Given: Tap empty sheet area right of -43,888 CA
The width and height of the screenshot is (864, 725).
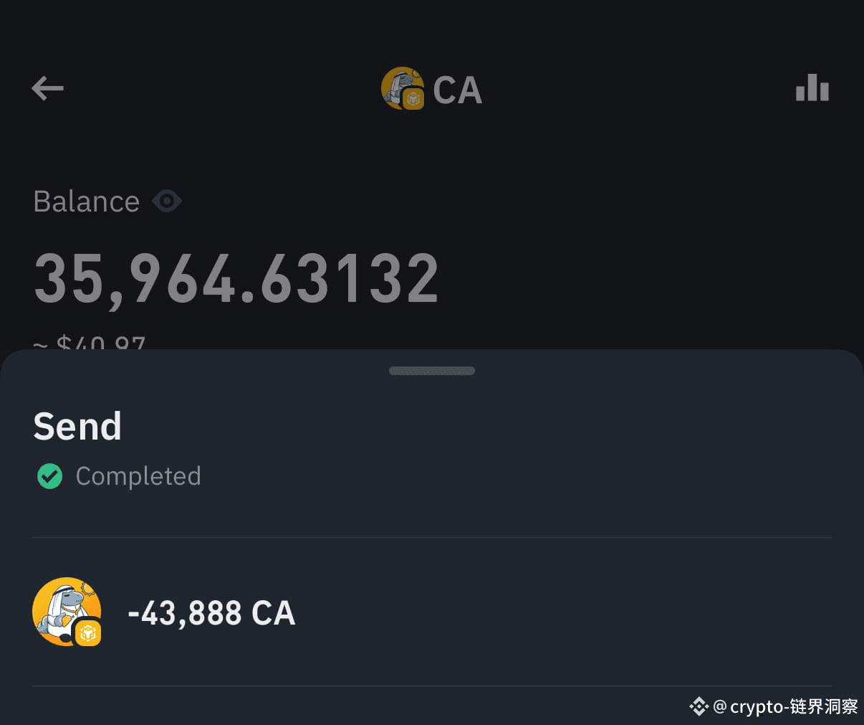Looking at the screenshot, I should pos(566,612).
